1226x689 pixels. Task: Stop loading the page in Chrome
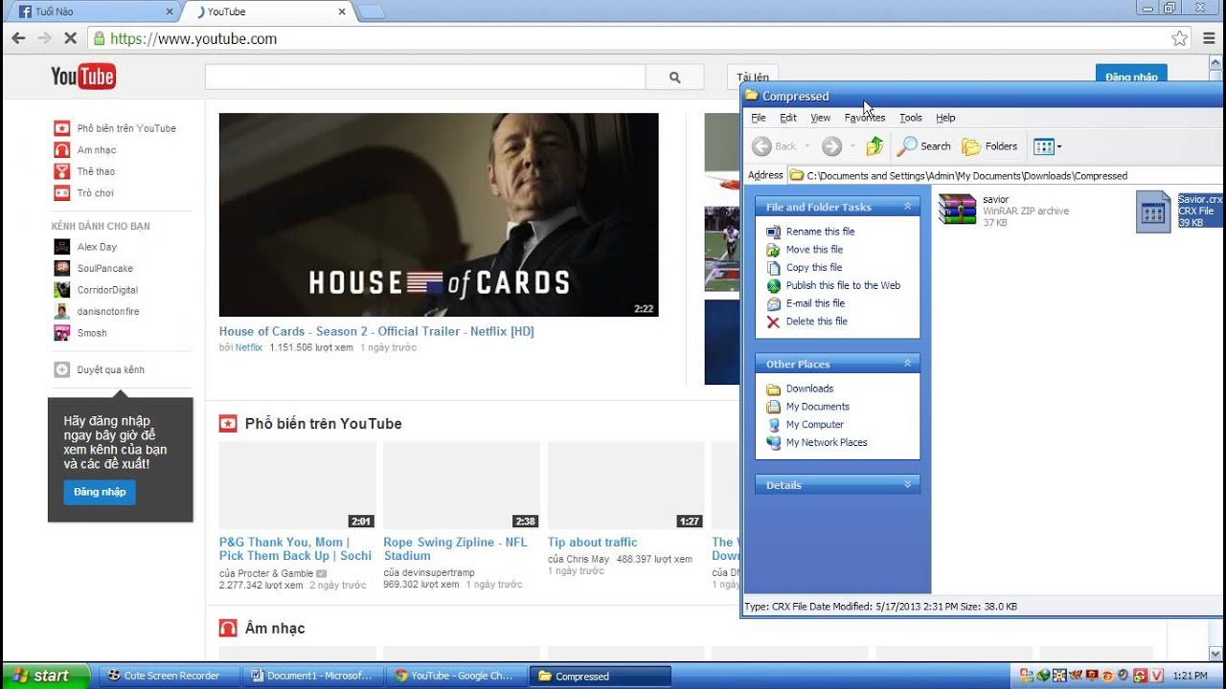70,38
